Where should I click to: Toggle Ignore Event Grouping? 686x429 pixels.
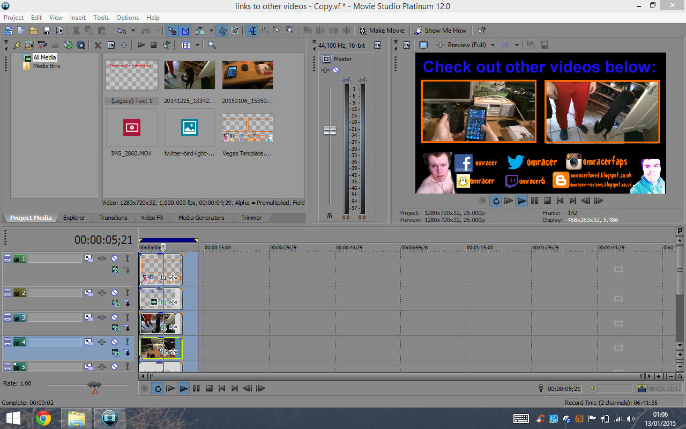[x=235, y=31]
